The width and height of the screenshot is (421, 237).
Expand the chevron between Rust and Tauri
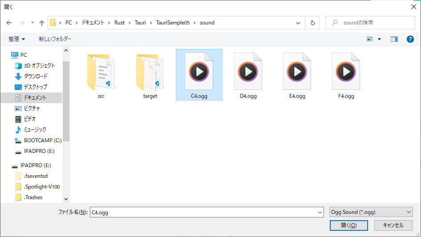click(x=130, y=23)
